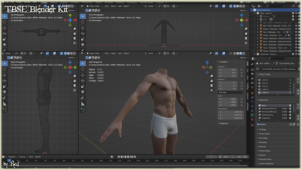Uncheck the Penises collection checkbox

coord(293,16)
